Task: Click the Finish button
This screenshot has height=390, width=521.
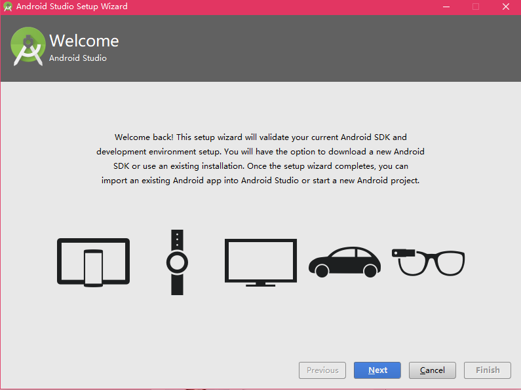Action: click(488, 370)
